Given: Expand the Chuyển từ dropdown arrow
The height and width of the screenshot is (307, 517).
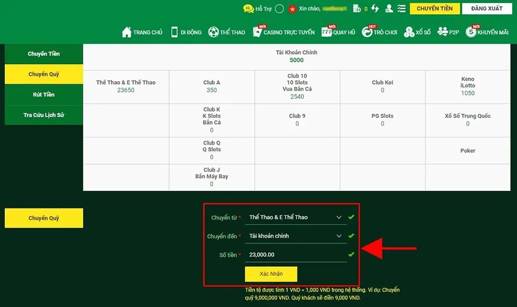Looking at the screenshot, I should click(x=339, y=217).
